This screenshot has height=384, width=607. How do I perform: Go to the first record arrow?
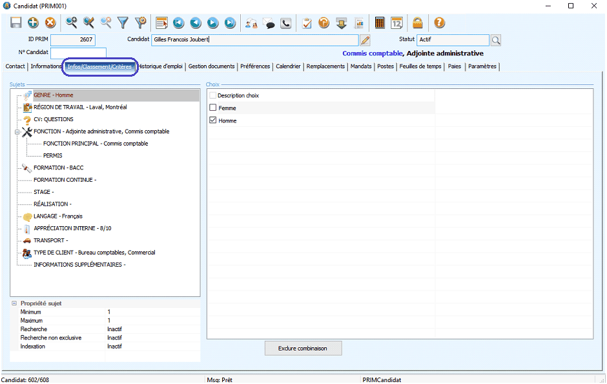[178, 23]
